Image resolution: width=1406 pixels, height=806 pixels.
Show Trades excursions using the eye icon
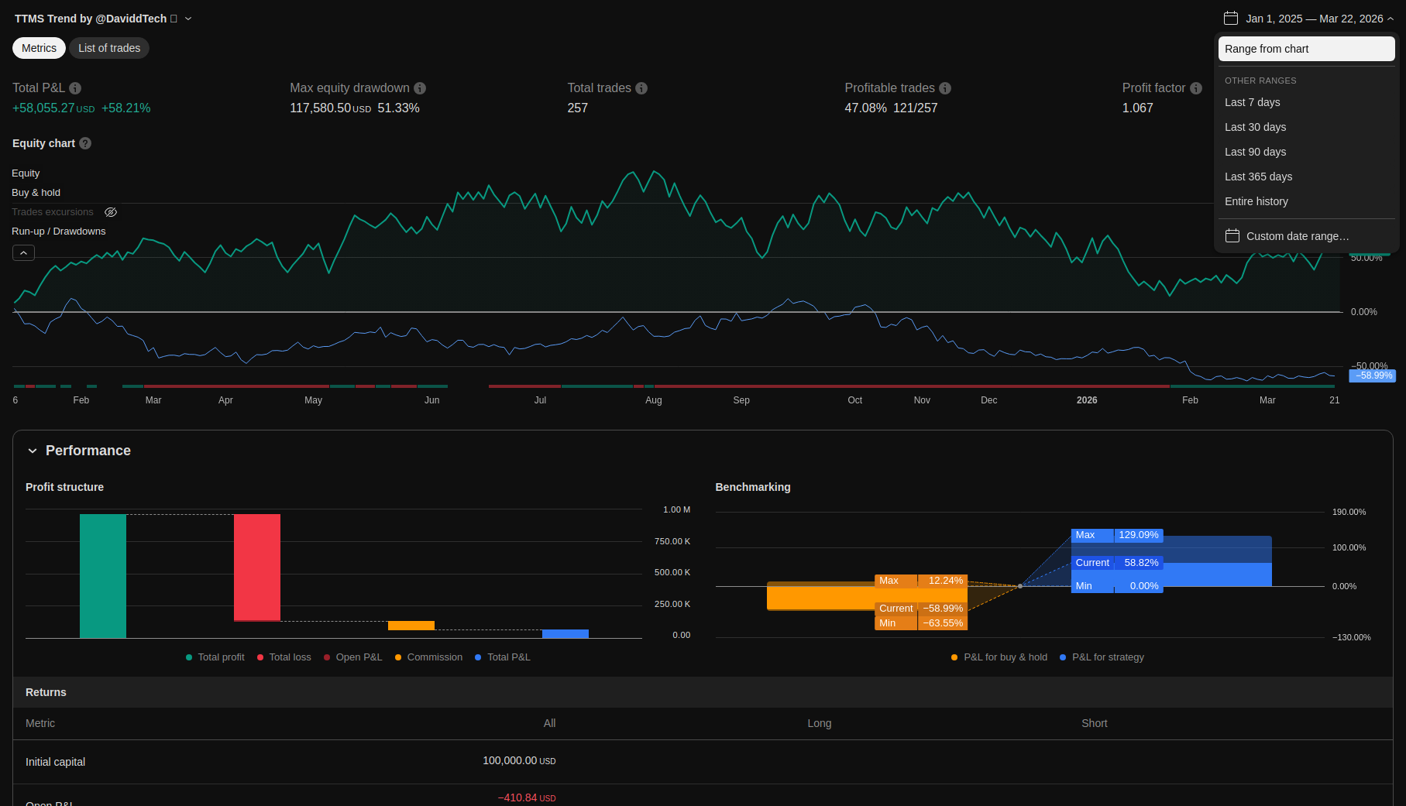coord(111,212)
